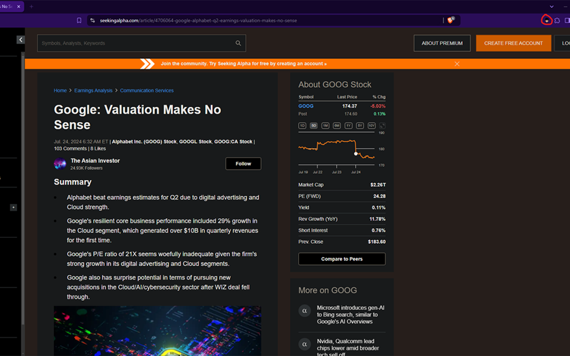This screenshot has height=356, width=570.
Task: Click the white marker on price chart
Action: tap(356, 154)
